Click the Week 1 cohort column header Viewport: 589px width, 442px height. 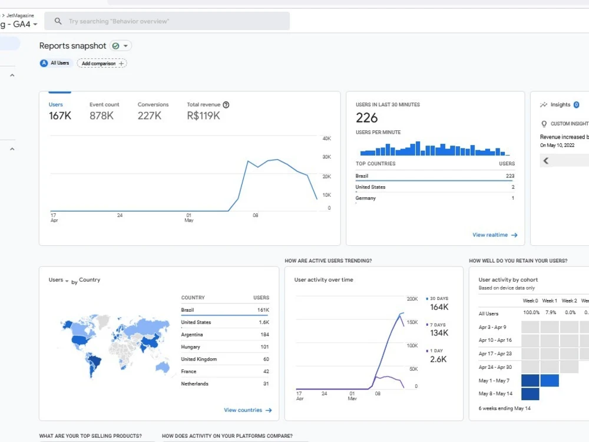click(550, 301)
